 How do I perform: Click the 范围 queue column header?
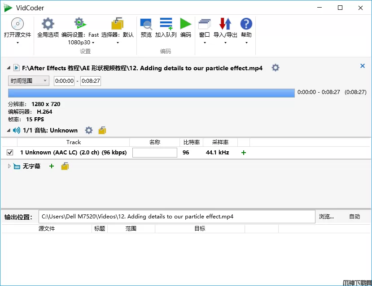coord(131,229)
